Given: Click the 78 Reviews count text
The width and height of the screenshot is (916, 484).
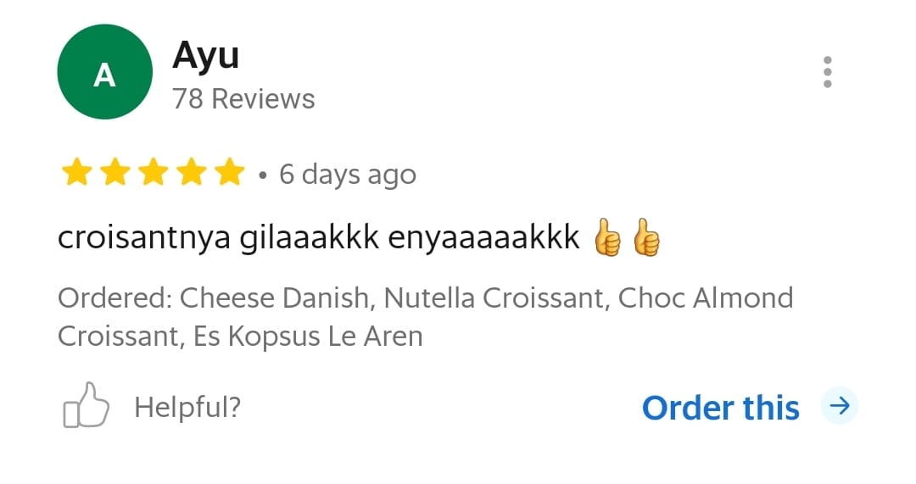Looking at the screenshot, I should point(243,98).
